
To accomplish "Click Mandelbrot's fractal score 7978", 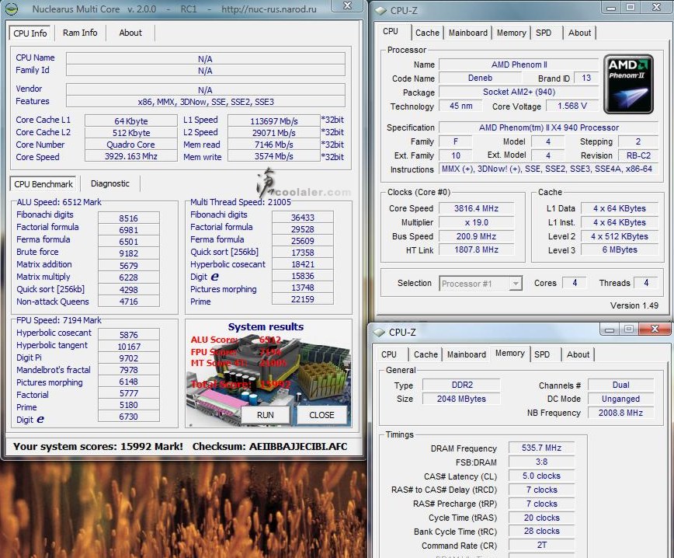I will coord(129,370).
